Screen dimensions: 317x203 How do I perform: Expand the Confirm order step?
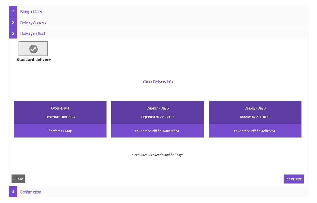pos(158,192)
